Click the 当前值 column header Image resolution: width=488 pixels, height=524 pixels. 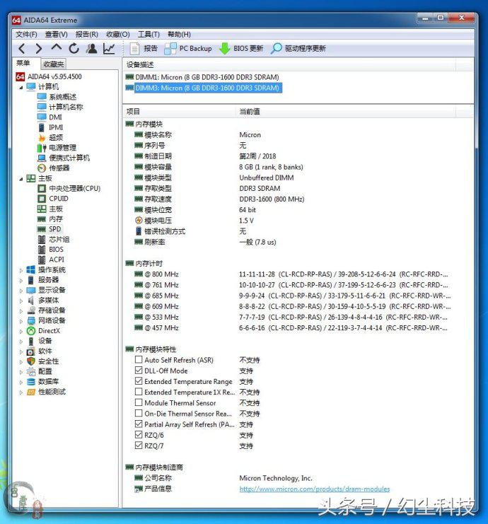(x=346, y=112)
